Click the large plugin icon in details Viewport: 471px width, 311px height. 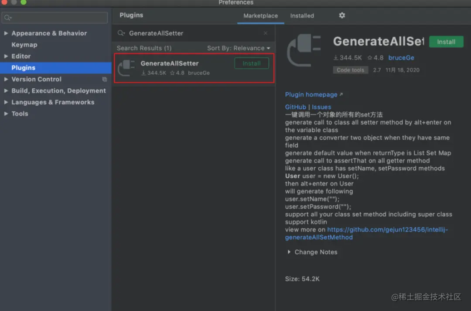pyautogui.click(x=304, y=50)
